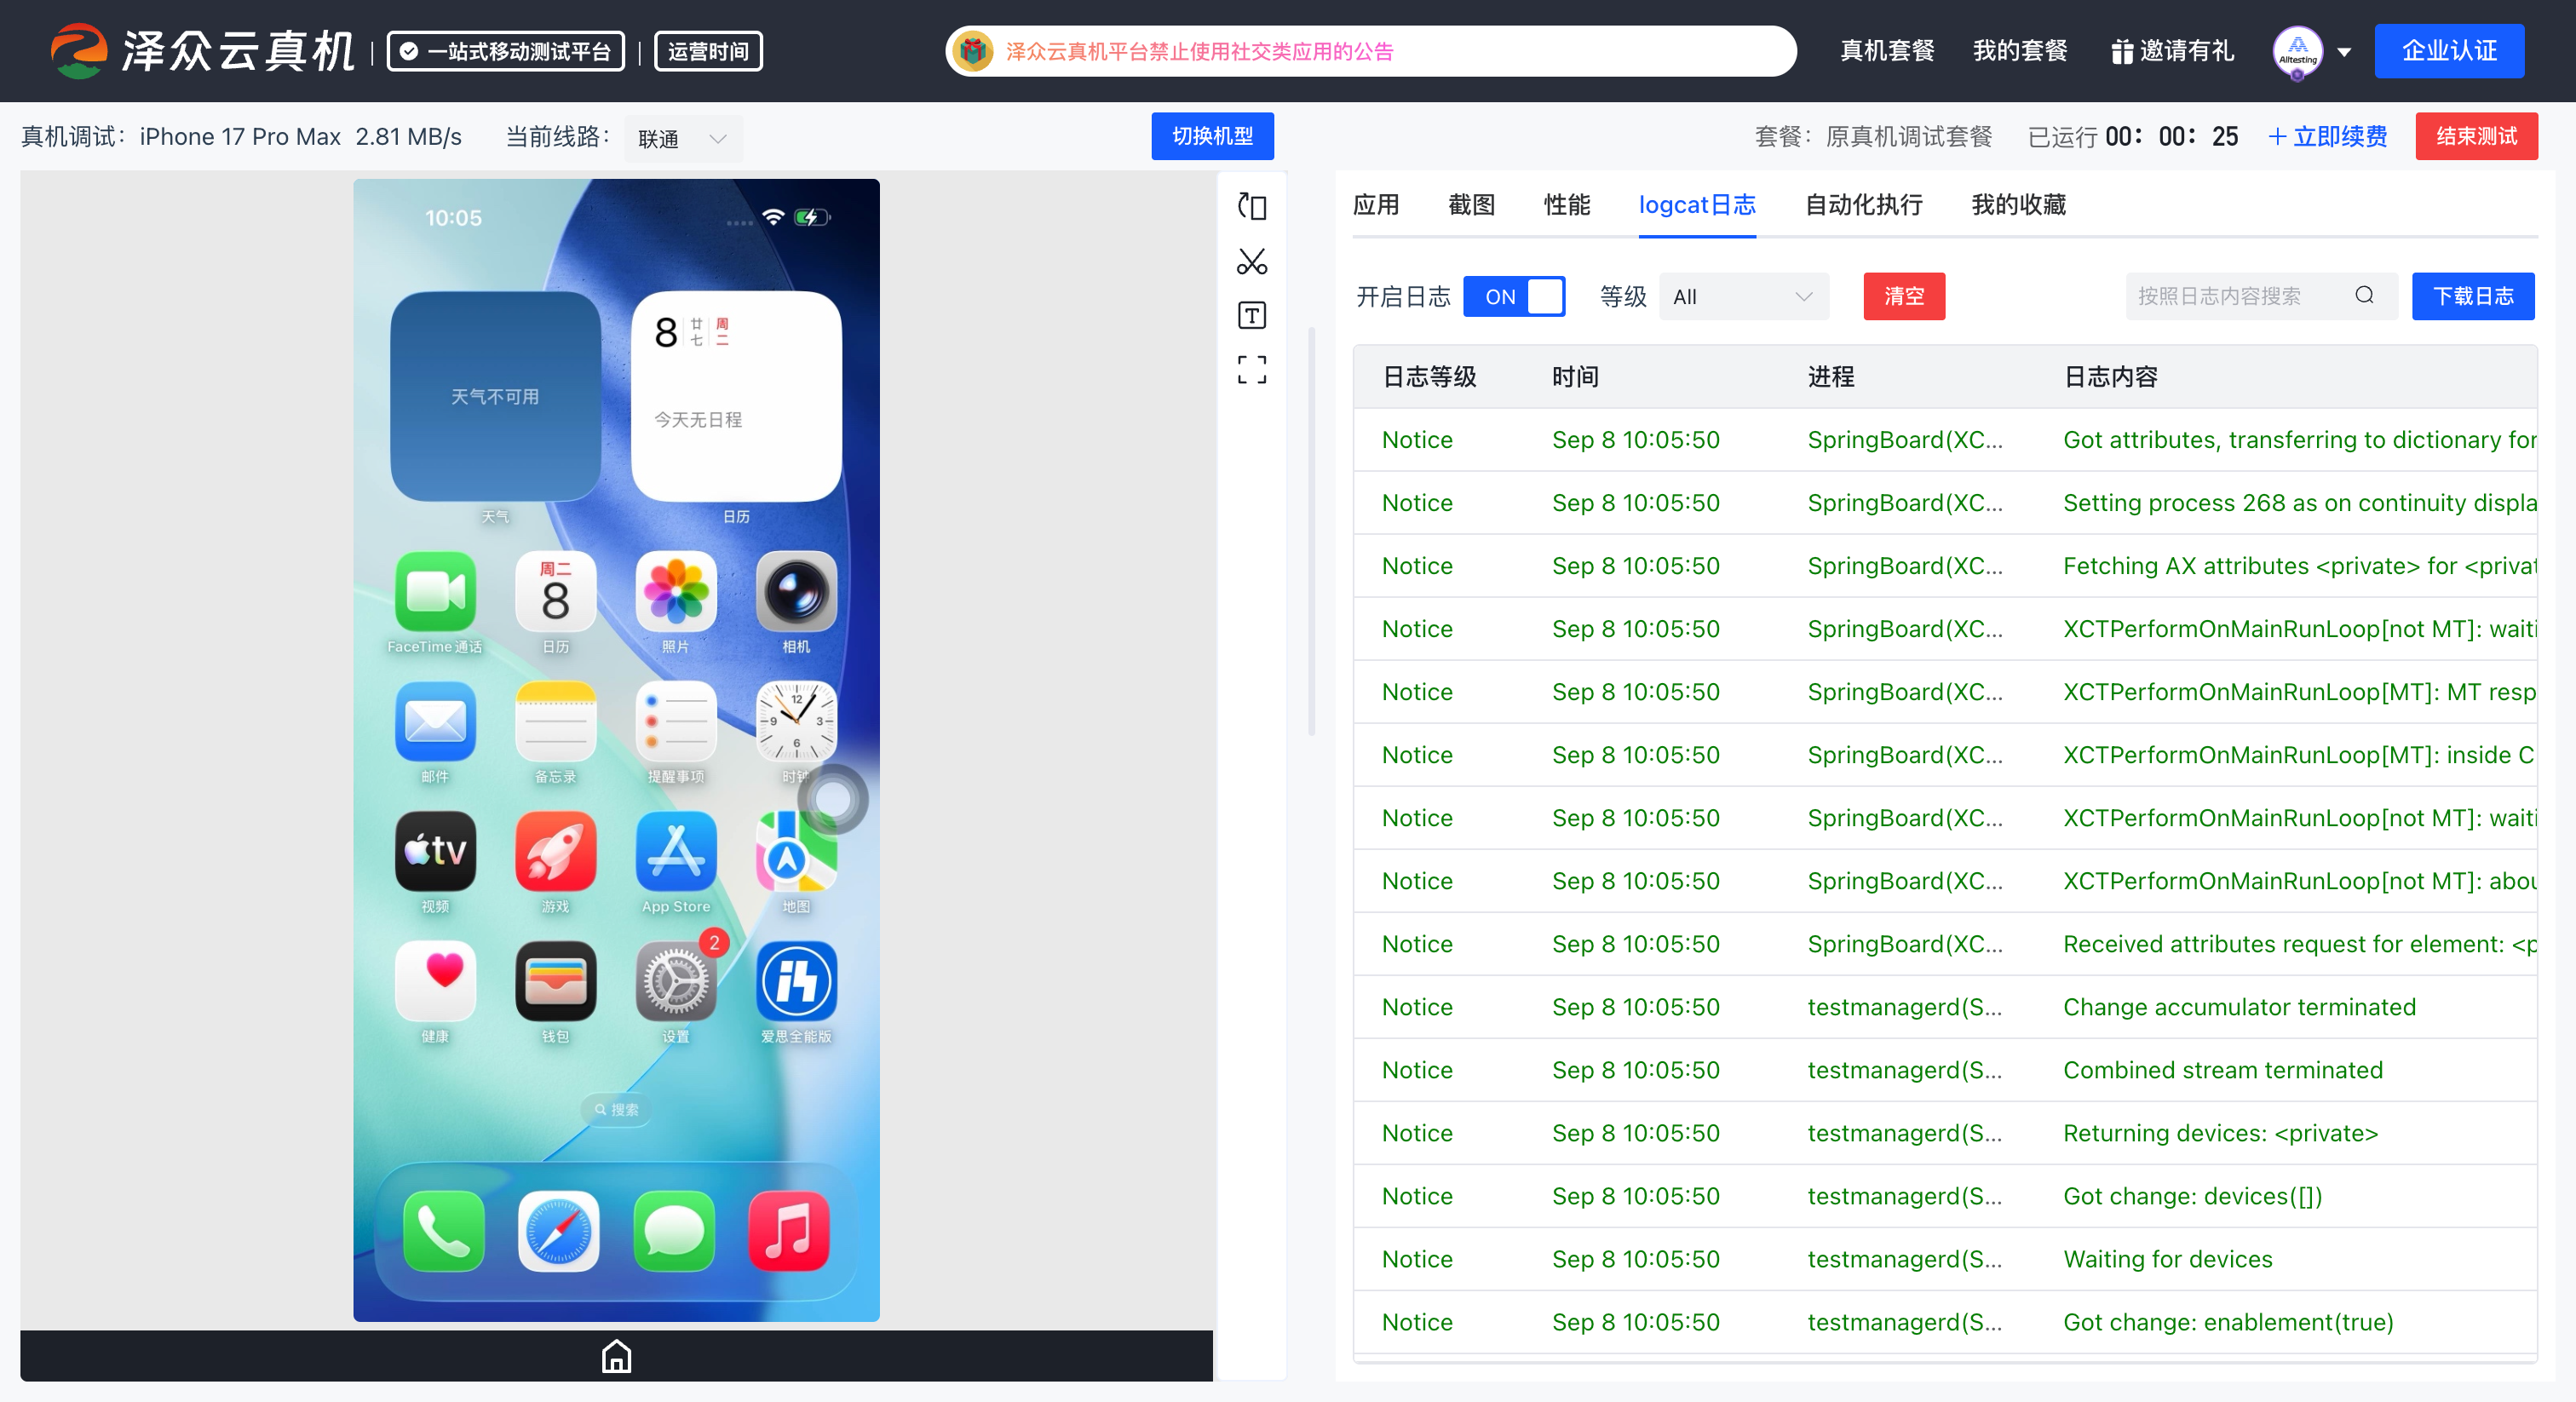Tap the calendar widget on phone
2576x1402 pixels.
coord(736,396)
